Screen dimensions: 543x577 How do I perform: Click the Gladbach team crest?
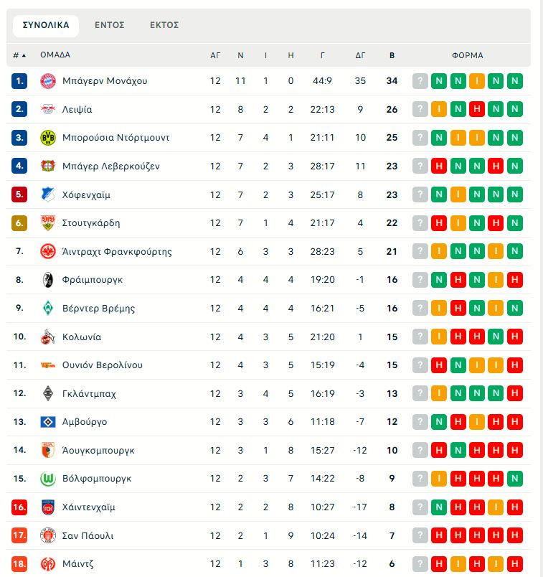point(48,393)
